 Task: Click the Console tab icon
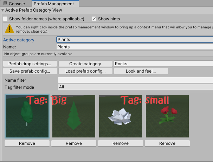(5, 4)
